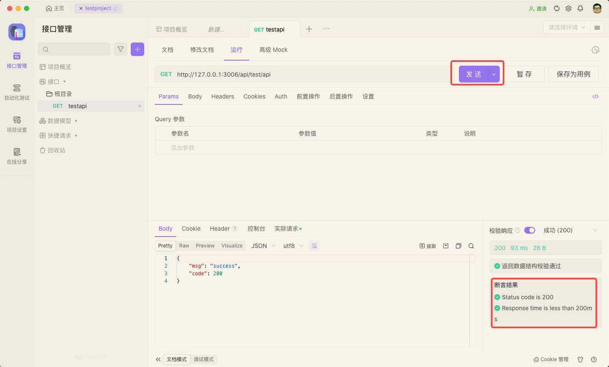Open the 请选择环境 environment dropdown
The height and width of the screenshot is (367, 609).
click(x=566, y=27)
